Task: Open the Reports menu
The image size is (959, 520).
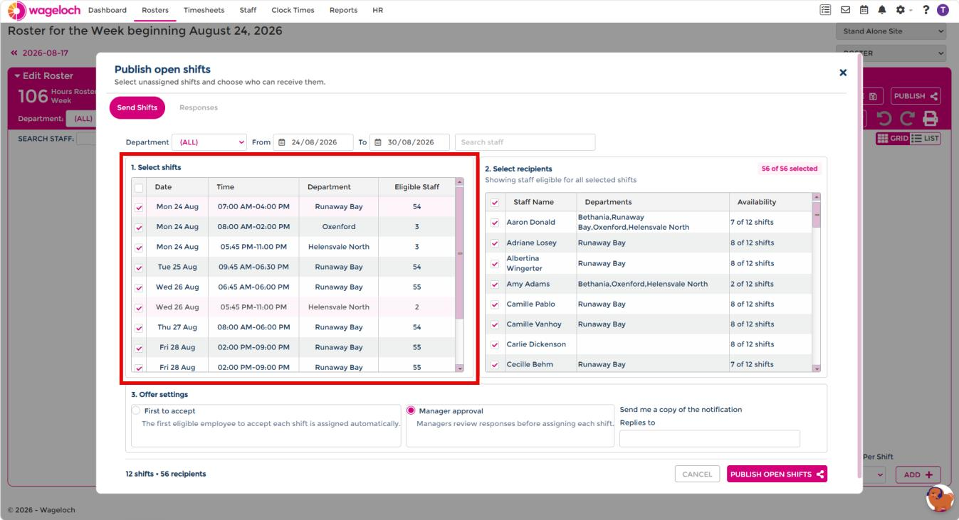Action: click(x=343, y=10)
